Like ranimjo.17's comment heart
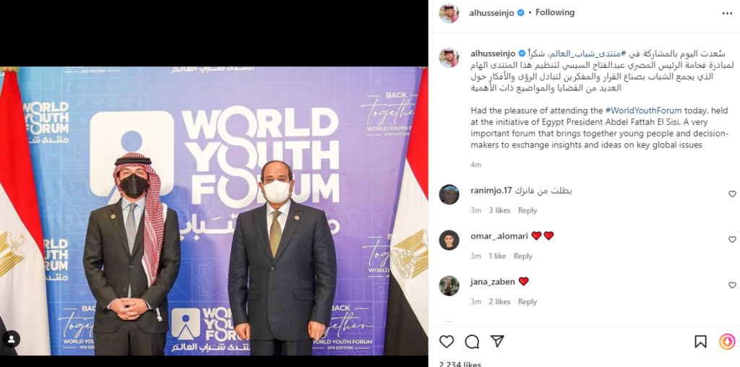 point(732,194)
